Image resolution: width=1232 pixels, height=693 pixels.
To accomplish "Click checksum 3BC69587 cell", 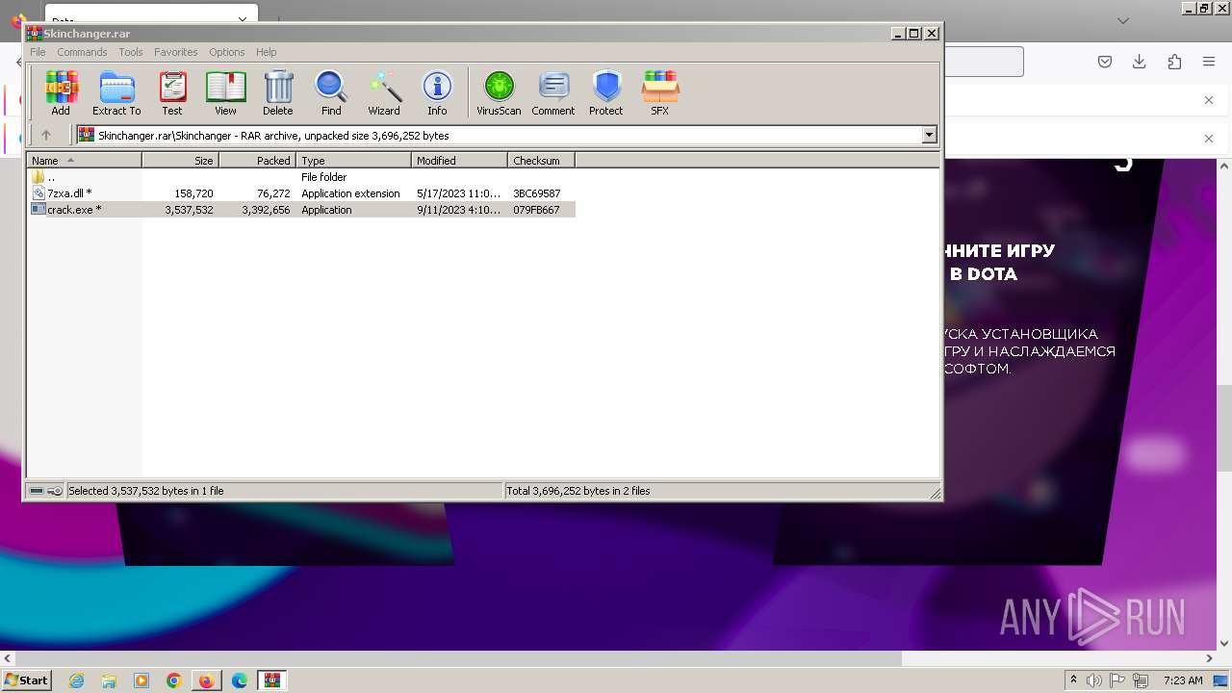I will pos(537,193).
